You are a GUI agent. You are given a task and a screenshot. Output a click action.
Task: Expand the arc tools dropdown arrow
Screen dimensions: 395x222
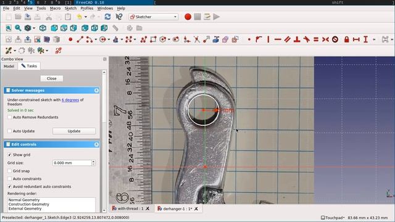coord(96,39)
